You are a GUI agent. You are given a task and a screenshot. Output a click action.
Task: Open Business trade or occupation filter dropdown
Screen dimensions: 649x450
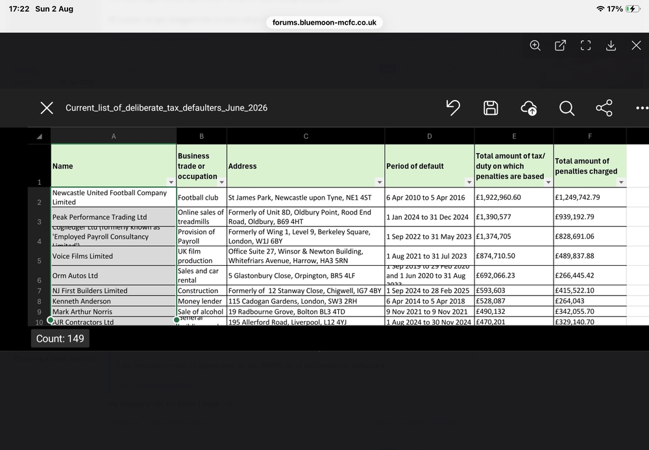pos(222,182)
